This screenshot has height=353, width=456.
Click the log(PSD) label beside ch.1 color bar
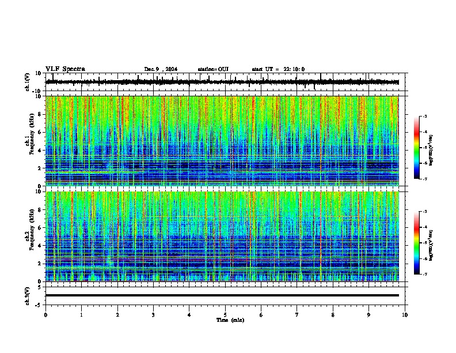[x=431, y=151]
